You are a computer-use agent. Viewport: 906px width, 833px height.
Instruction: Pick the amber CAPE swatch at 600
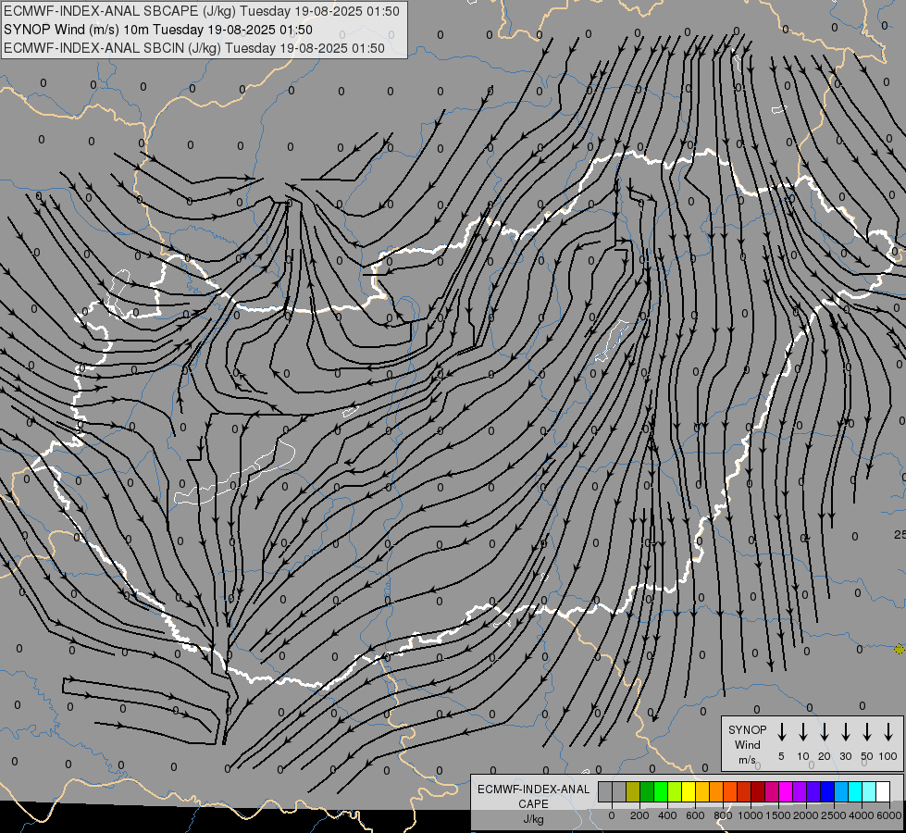702,791
